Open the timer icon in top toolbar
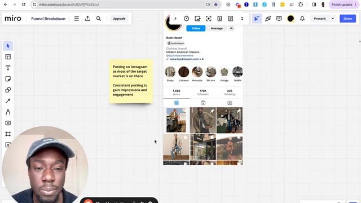Screen dimensions: 361x203 [x=187, y=19]
